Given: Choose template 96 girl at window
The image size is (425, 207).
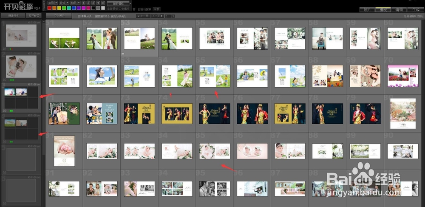Looking at the screenshot, I should coord(252,189).
